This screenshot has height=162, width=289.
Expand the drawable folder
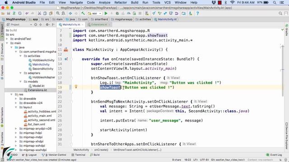click(16, 99)
